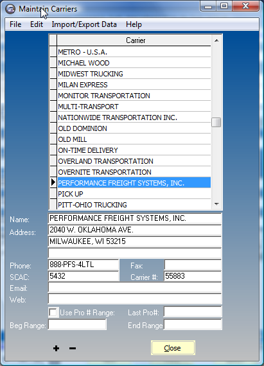Screen dimensions: 264x366
Task: Select the OLD DOMINION carrier row
Action: pyautogui.click(x=134, y=128)
